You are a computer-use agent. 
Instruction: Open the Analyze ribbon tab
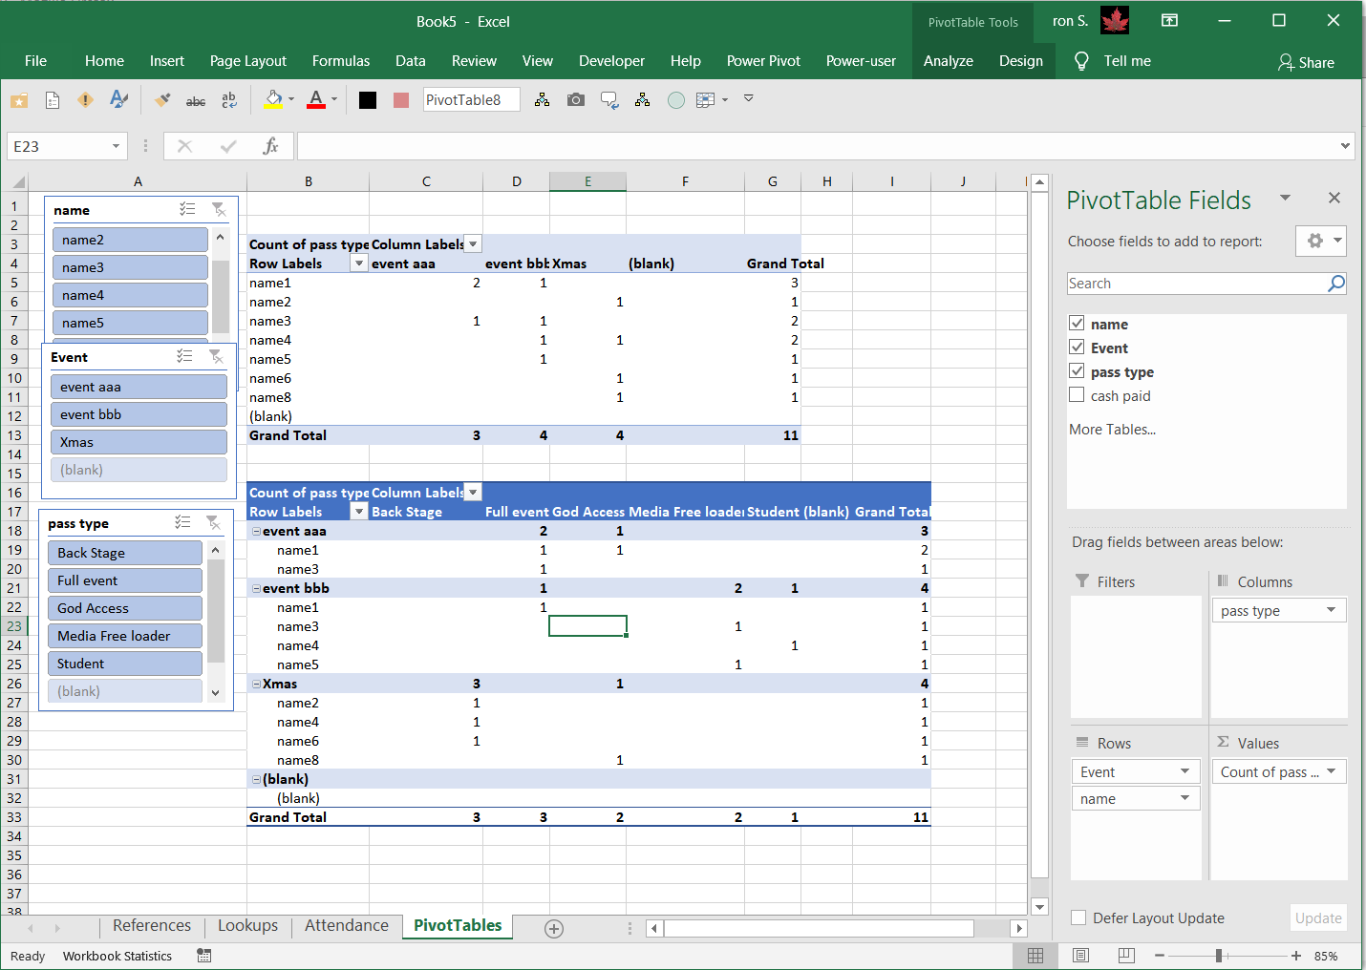pos(948,61)
